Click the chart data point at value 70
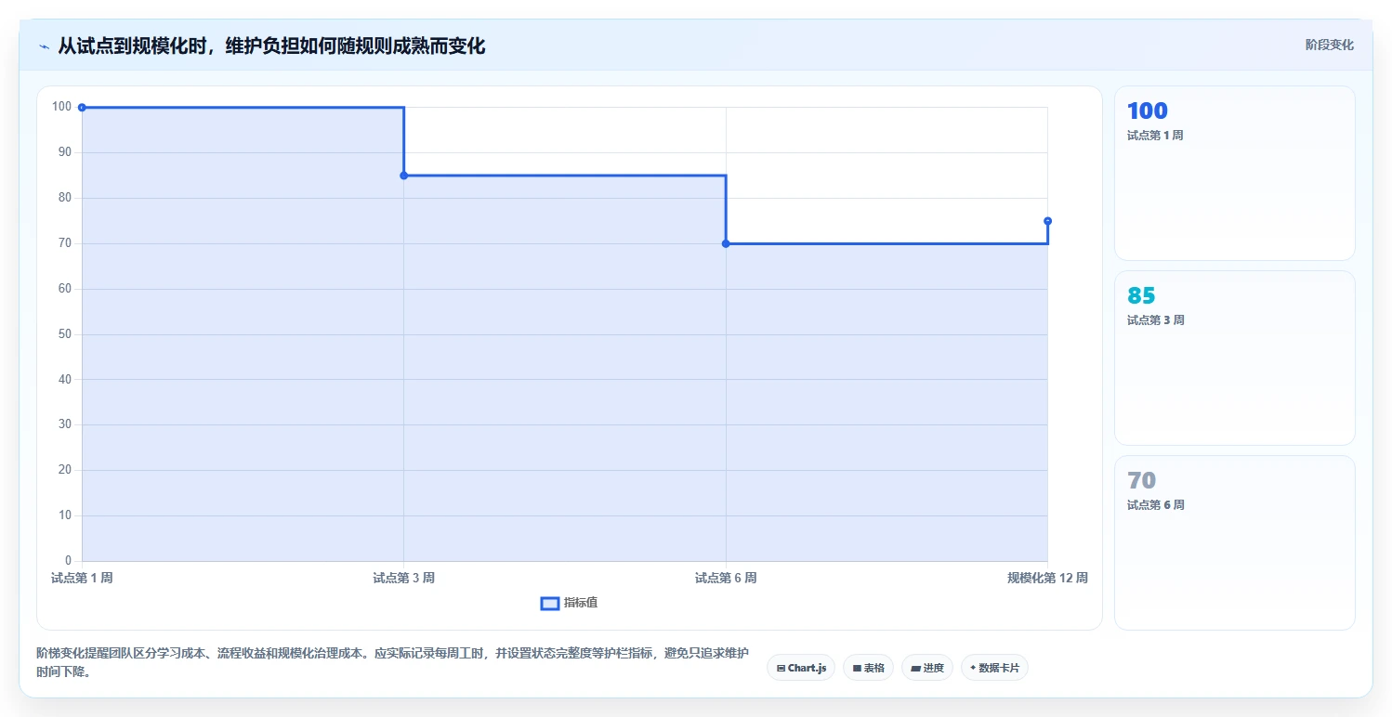Screen dimensions: 1392x717 coord(726,243)
